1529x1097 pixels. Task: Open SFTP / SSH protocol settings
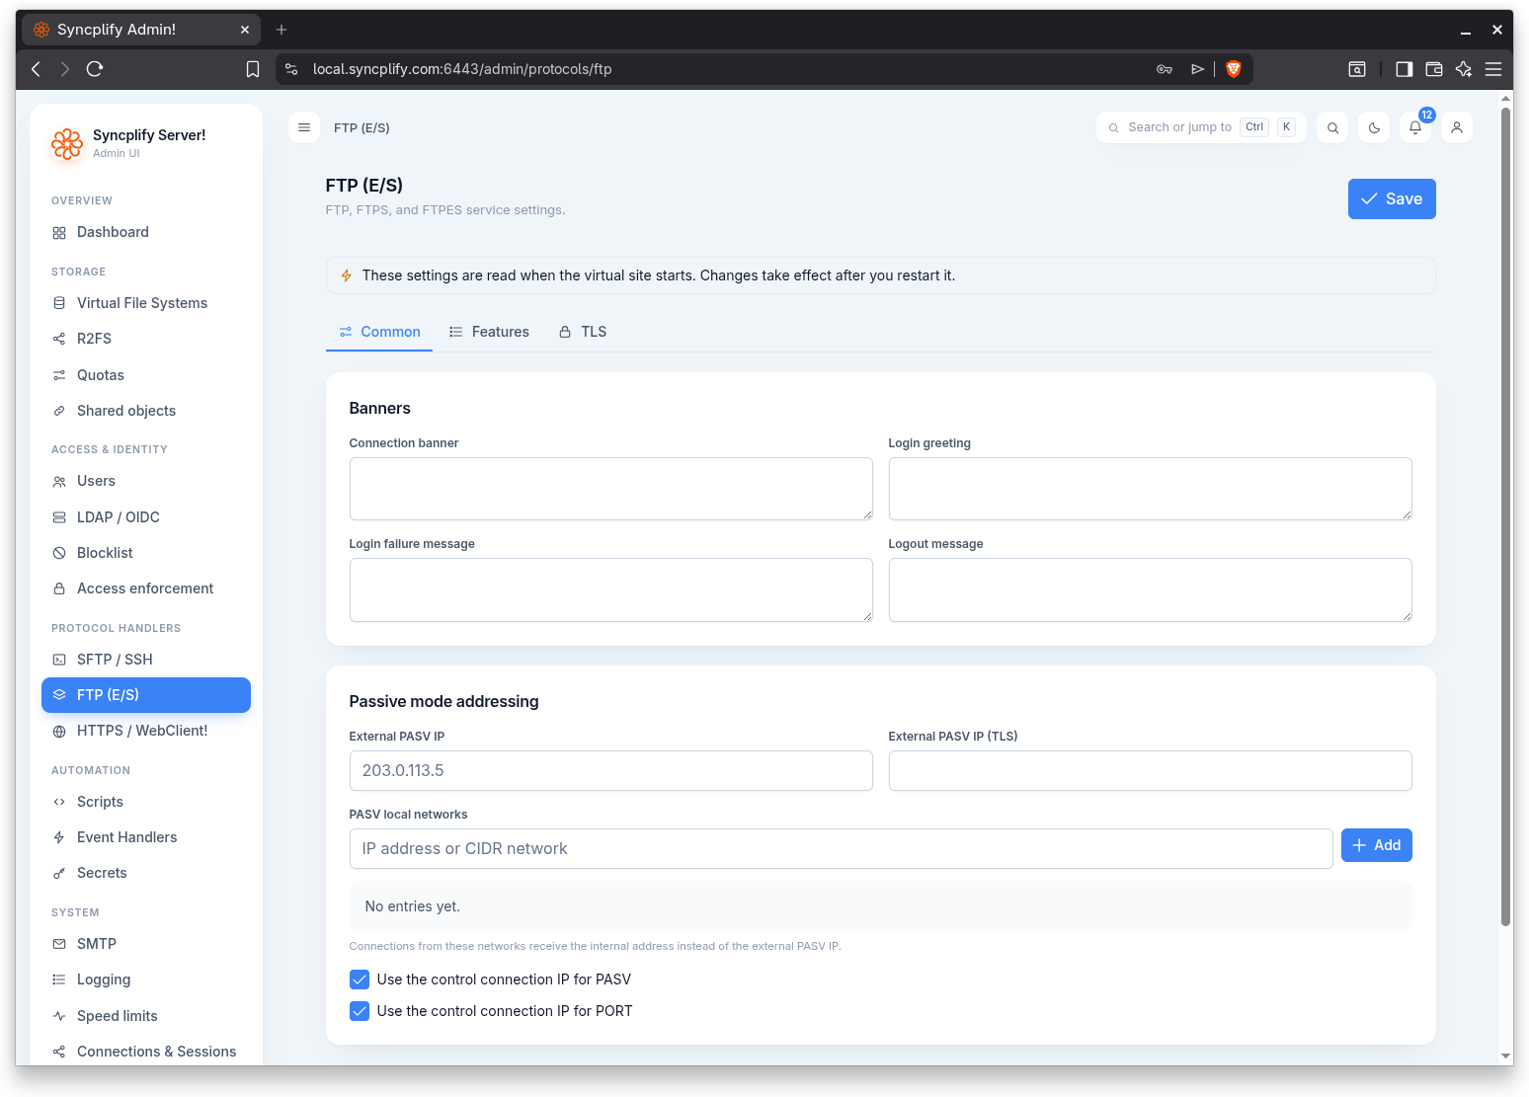tap(146, 660)
